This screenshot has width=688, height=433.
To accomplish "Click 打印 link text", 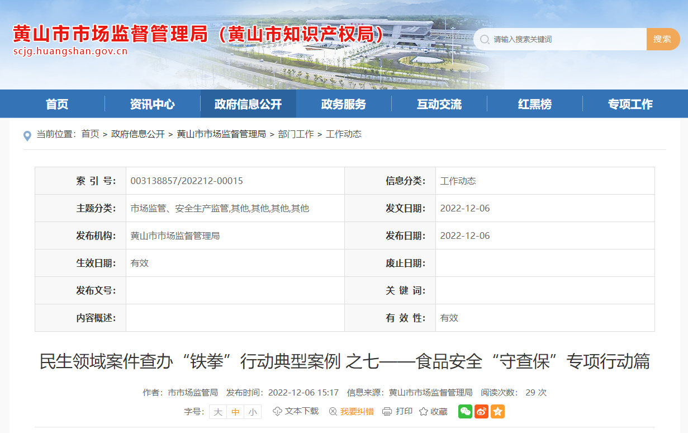I will tap(404, 411).
